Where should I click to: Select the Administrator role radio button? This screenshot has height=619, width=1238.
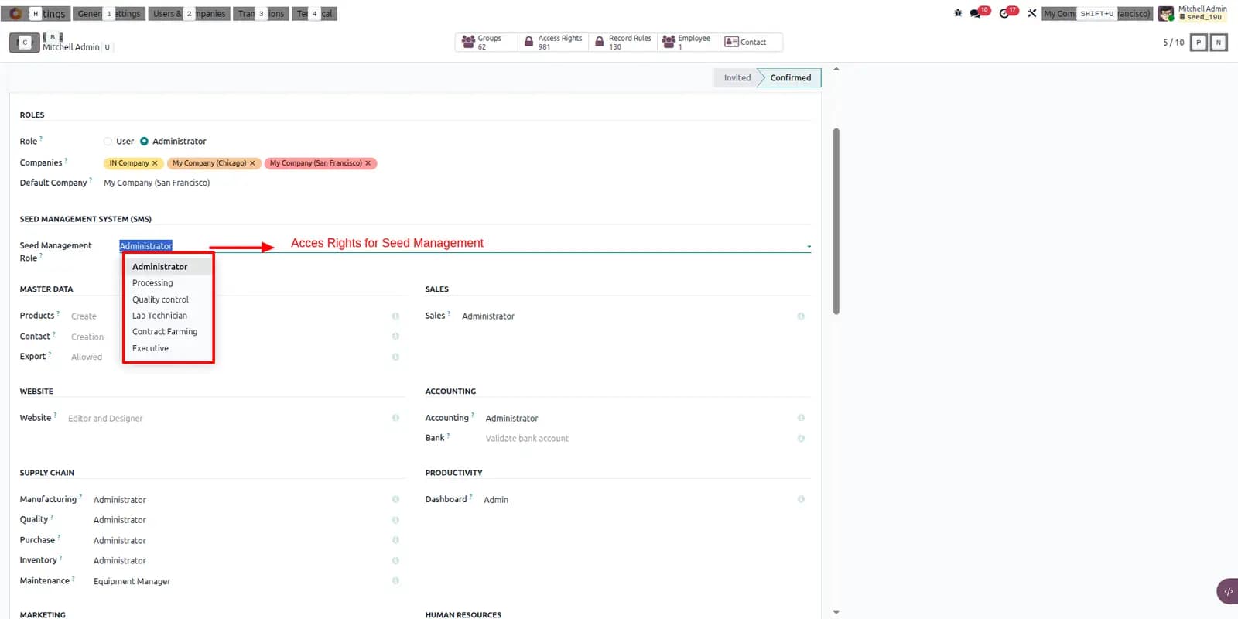pyautogui.click(x=144, y=141)
